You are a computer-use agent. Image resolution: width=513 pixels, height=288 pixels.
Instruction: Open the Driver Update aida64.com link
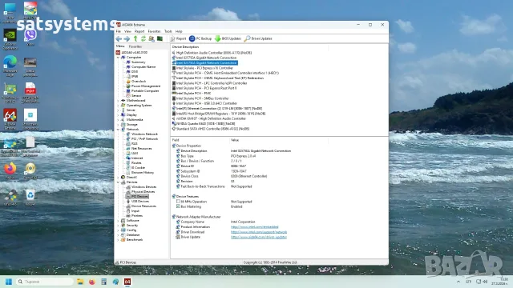(259, 237)
